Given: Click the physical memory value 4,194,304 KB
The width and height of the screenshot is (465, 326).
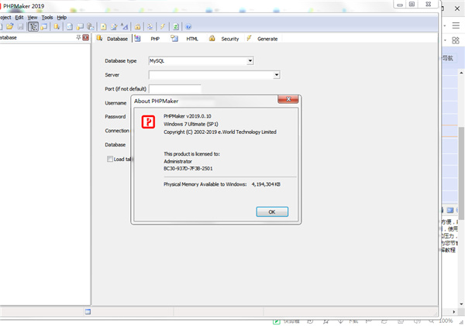Looking at the screenshot, I should 266,184.
